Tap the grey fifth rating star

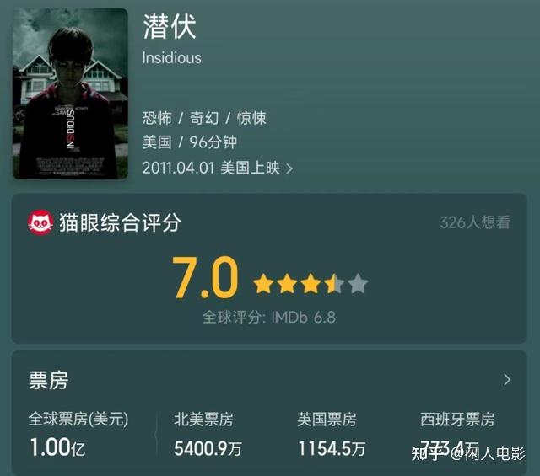tap(358, 284)
